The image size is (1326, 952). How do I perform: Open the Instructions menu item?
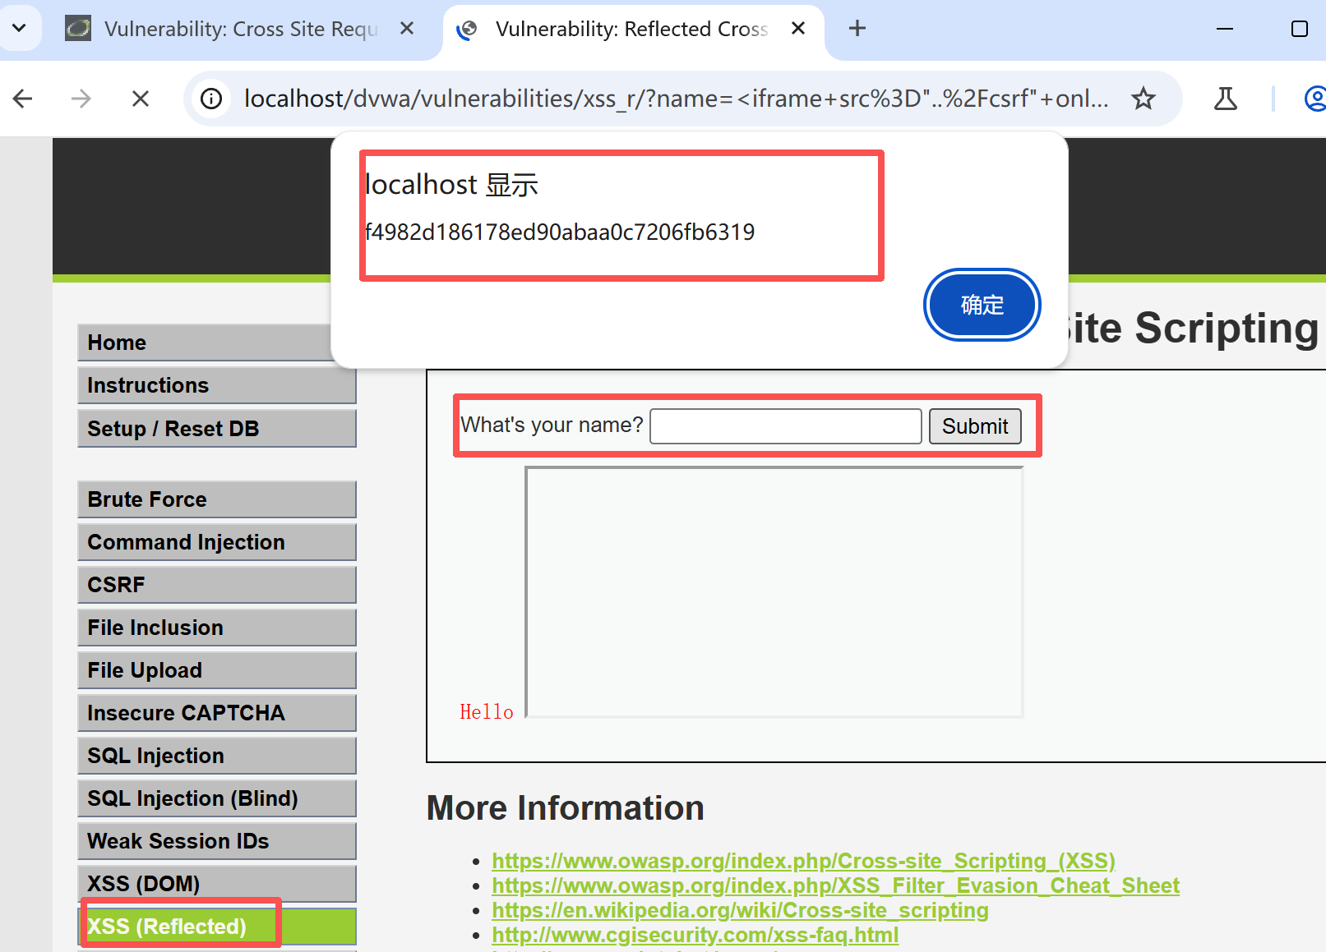(x=217, y=385)
